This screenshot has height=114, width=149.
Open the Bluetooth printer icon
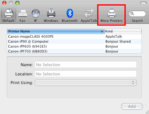pos(70,13)
